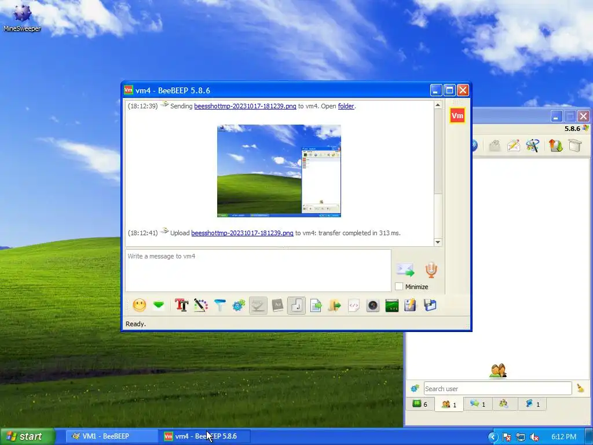Click the blue double floppy disk save icon

[430, 305]
